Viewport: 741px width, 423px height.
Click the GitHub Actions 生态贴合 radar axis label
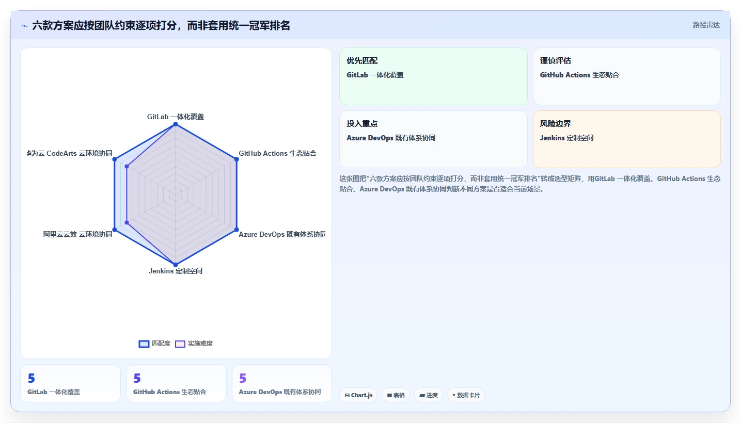(277, 153)
